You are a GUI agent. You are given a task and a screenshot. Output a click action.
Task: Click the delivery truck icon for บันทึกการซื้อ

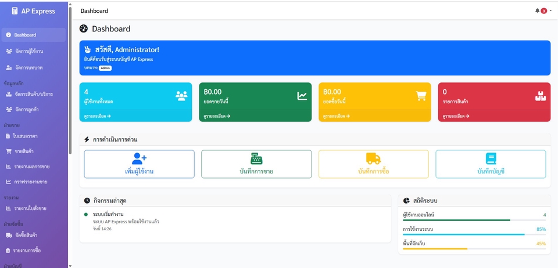(373, 158)
